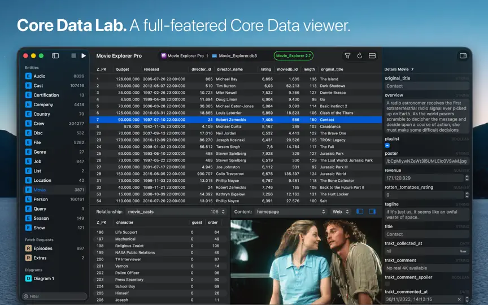The height and width of the screenshot is (305, 488).
Task: Select the Person entity
Action: [x=54, y=199]
